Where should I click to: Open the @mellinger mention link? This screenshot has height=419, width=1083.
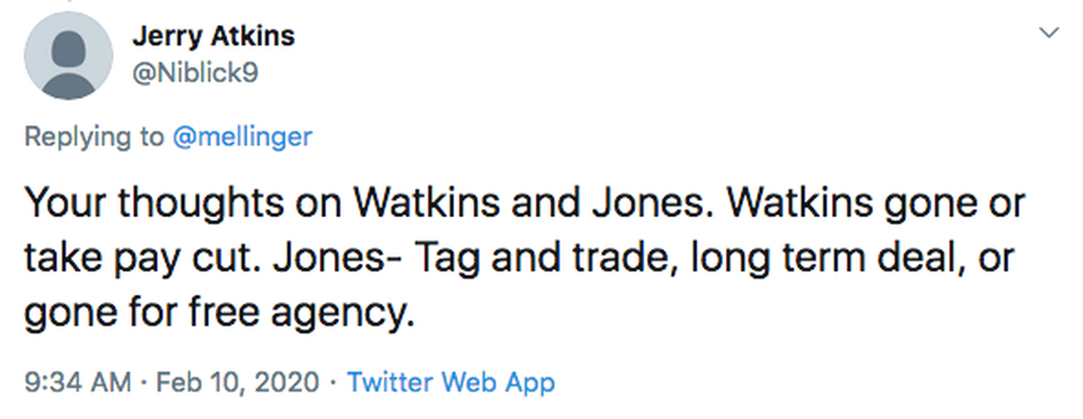(x=242, y=137)
